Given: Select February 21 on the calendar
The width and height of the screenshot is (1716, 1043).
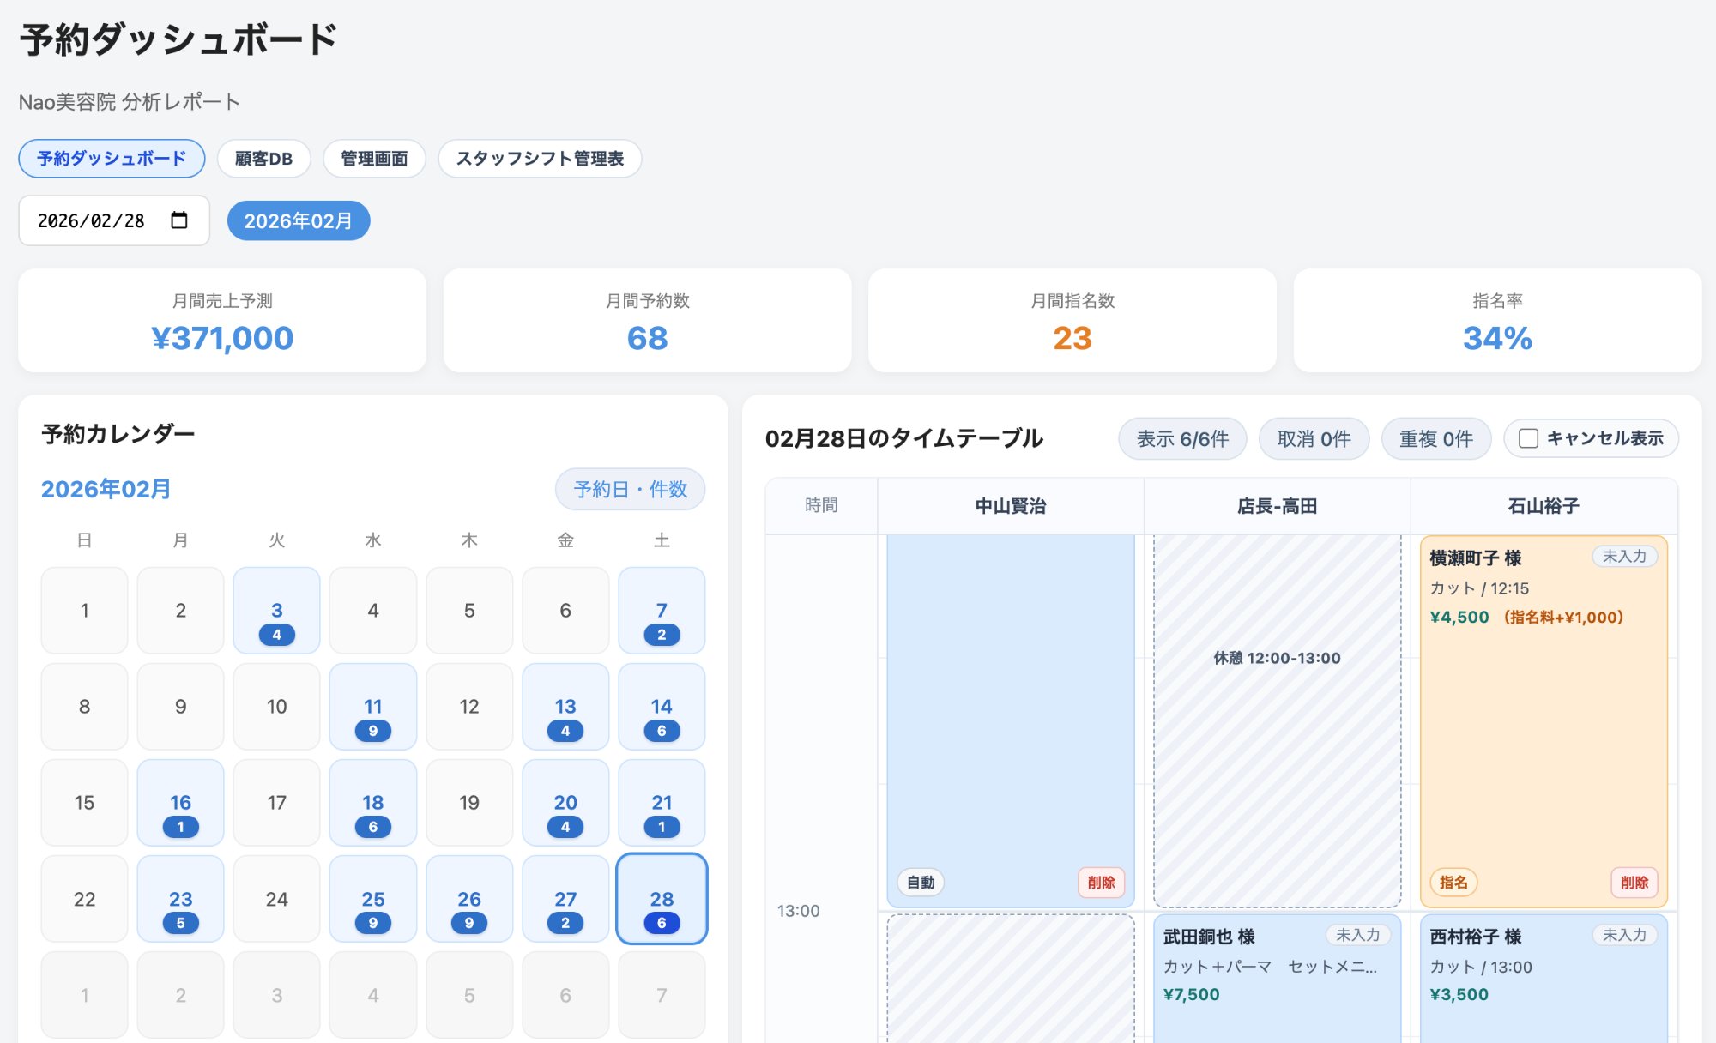Looking at the screenshot, I should pos(662,803).
